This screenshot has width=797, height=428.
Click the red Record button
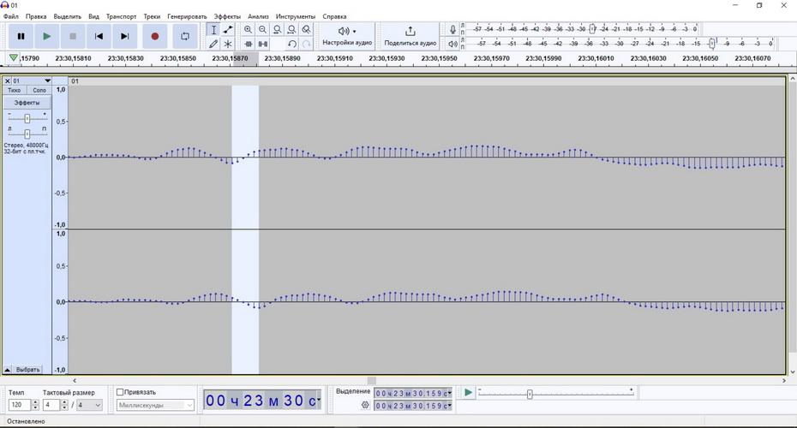coord(154,36)
